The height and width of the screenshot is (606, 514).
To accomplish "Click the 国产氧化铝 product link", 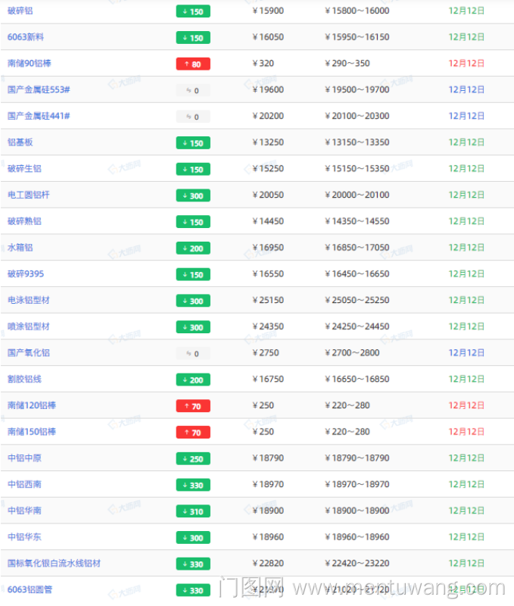I will point(29,353).
